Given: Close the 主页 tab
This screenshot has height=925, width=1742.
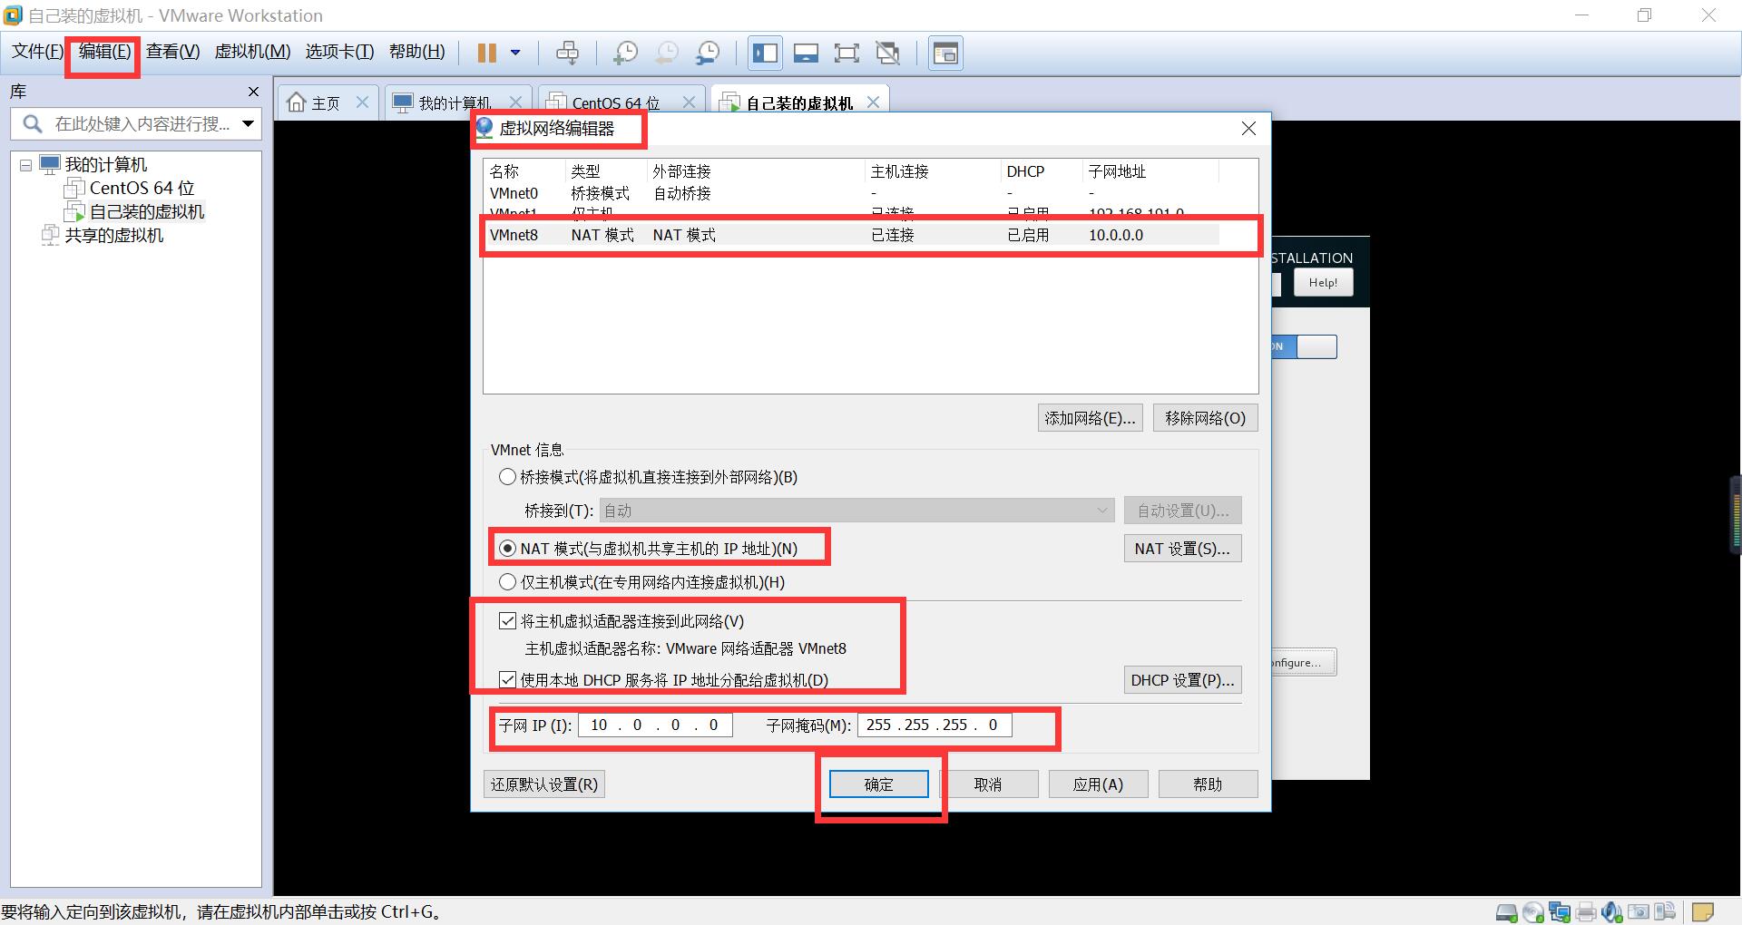Looking at the screenshot, I should (362, 102).
